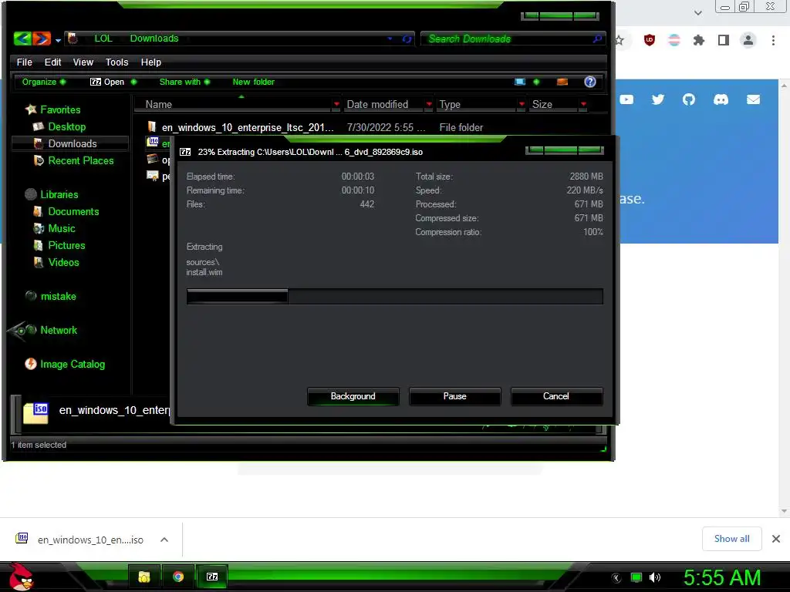Open the Tools menu
The height and width of the screenshot is (592, 790).
tap(117, 62)
